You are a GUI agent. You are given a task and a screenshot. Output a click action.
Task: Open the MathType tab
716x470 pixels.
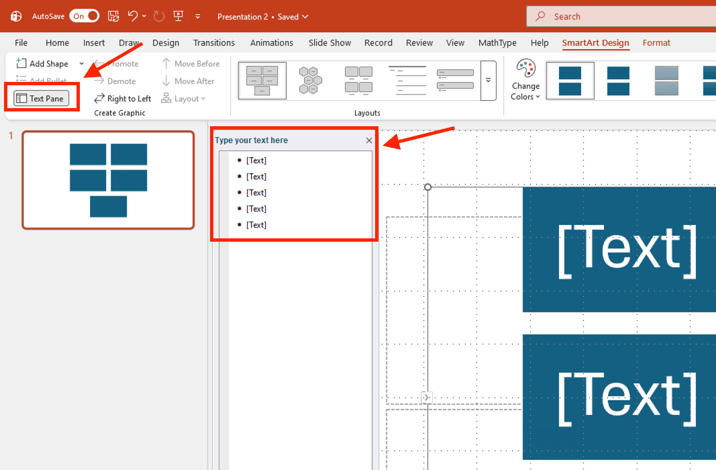[497, 42]
